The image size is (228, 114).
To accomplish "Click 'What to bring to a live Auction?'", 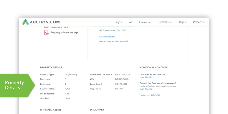I will 113,42.
